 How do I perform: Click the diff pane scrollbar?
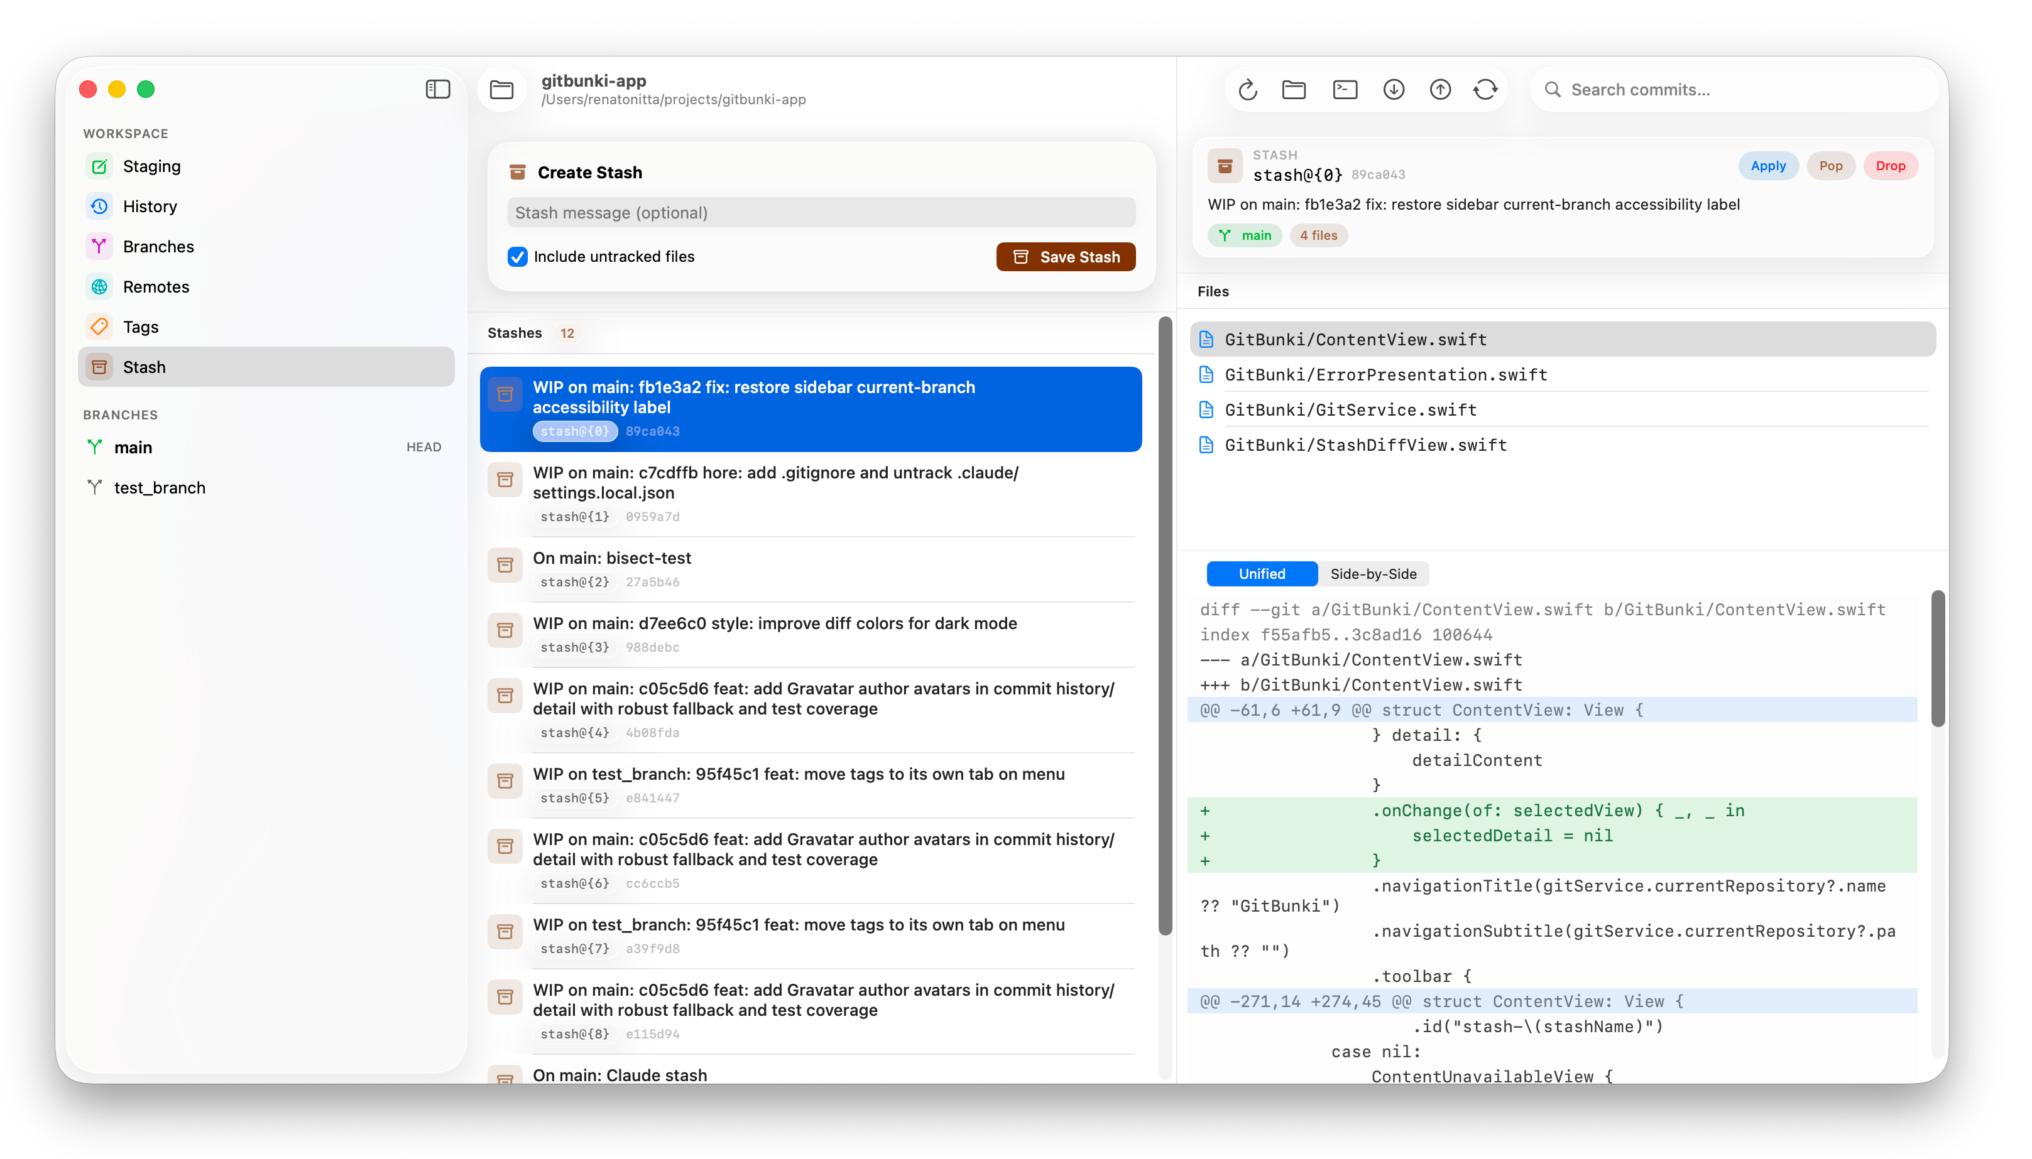1937,659
